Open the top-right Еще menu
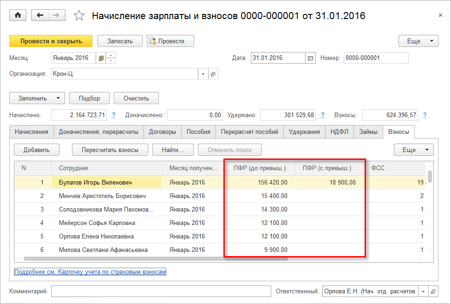Image resolution: width=451 pixels, height=304 pixels. [x=418, y=41]
